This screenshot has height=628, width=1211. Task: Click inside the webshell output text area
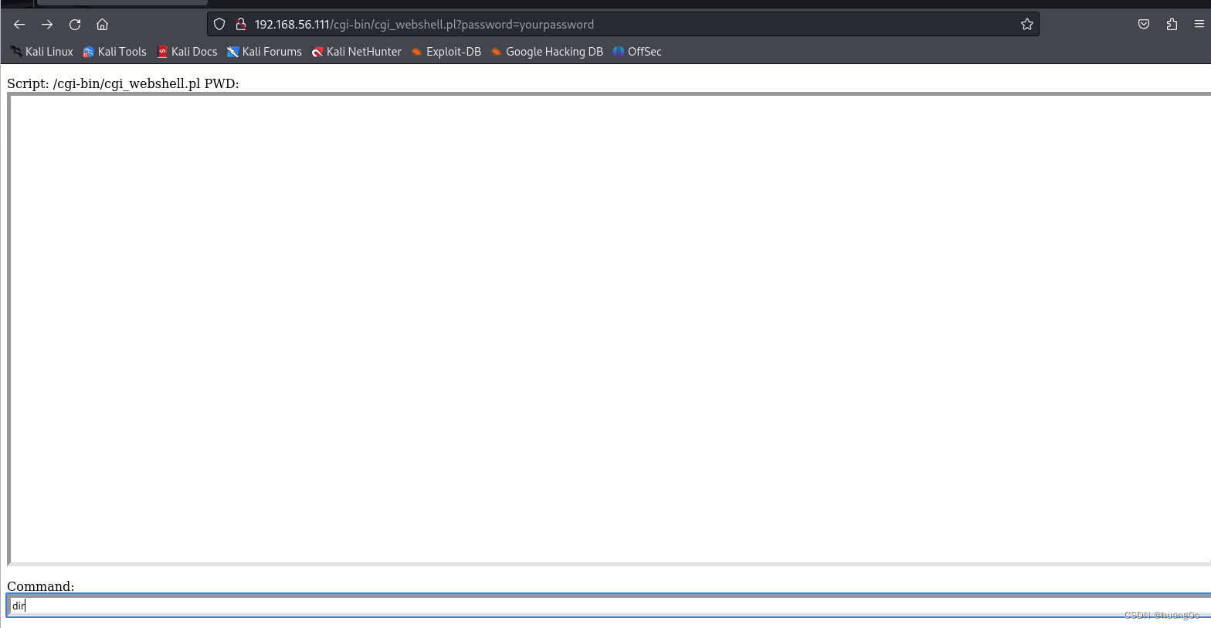click(609, 329)
